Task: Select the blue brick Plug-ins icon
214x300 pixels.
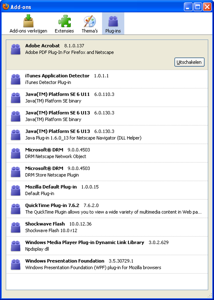Action: (113, 21)
